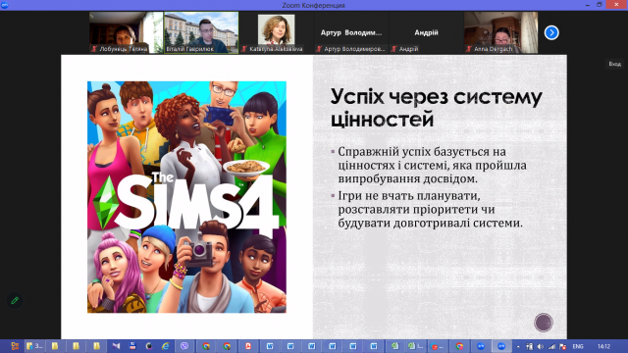
Task: Click The Sims 4 image on slide
Action: point(186,197)
